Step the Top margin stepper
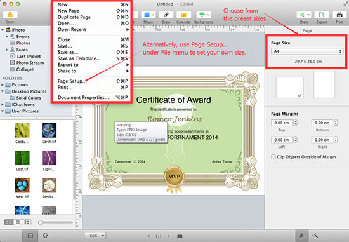 click(x=295, y=123)
